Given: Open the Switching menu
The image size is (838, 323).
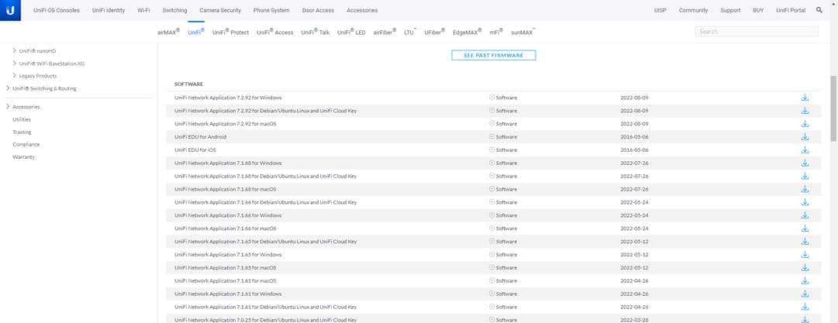Looking at the screenshot, I should click(x=174, y=10).
